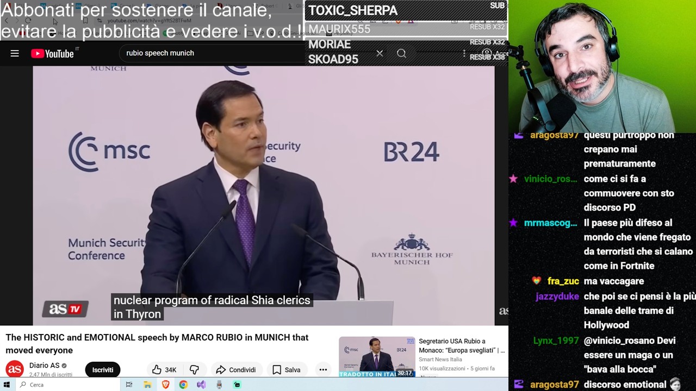This screenshot has height=391, width=696.
Task: Click chat username 'jazzyduke'
Action: click(557, 297)
